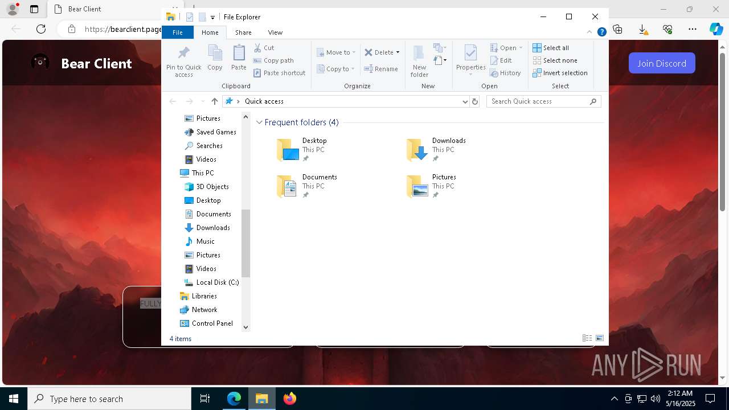
Task: Click Join Discord button on Bear Client
Action: [x=662, y=63]
